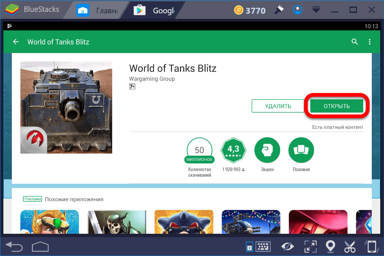Click the 4,3 rating badge

233,150
